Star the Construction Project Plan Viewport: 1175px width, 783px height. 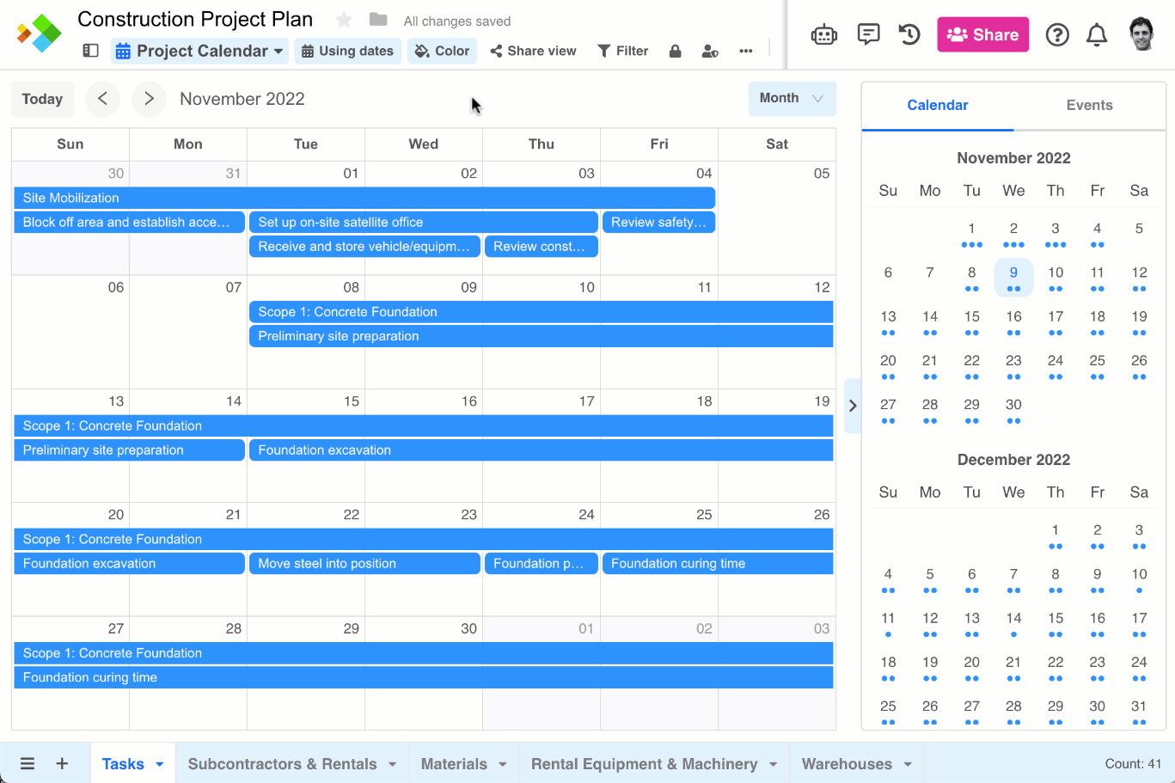coord(344,20)
